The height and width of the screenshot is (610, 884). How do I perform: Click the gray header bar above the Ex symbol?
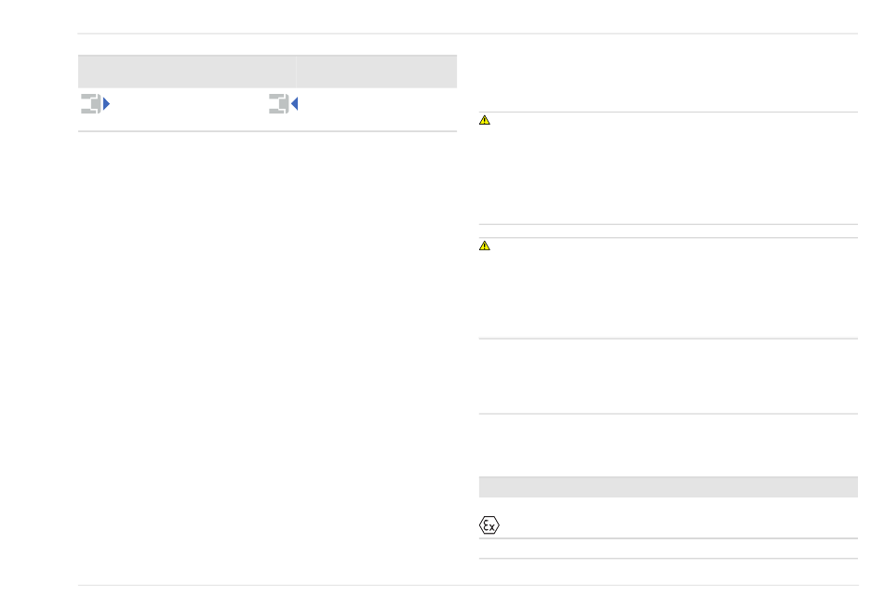click(x=668, y=486)
